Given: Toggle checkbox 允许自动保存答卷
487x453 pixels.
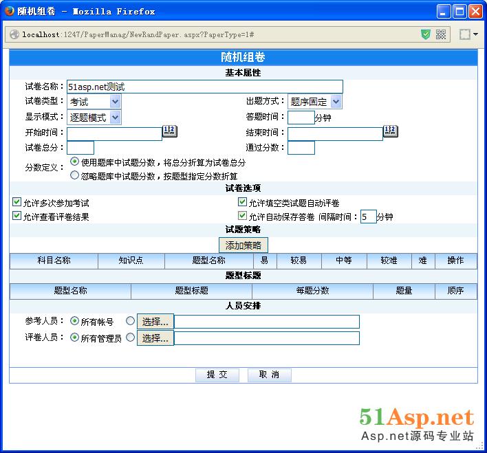Looking at the screenshot, I should (242, 216).
